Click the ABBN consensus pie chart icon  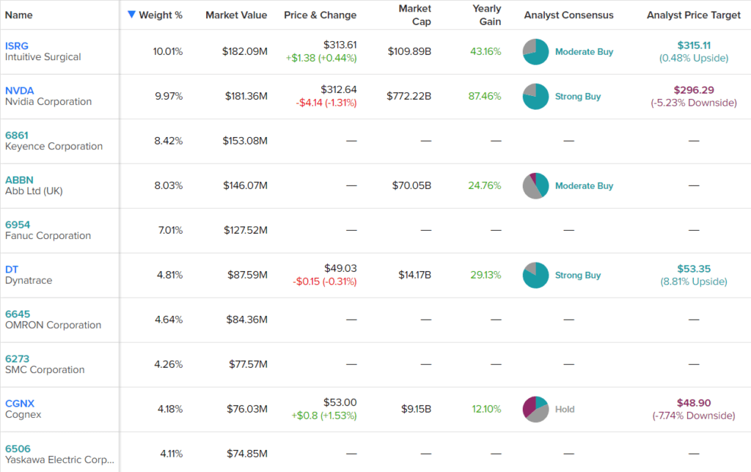pyautogui.click(x=535, y=186)
